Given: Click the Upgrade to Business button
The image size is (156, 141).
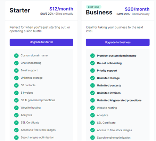Looking at the screenshot, I should 117,42.
